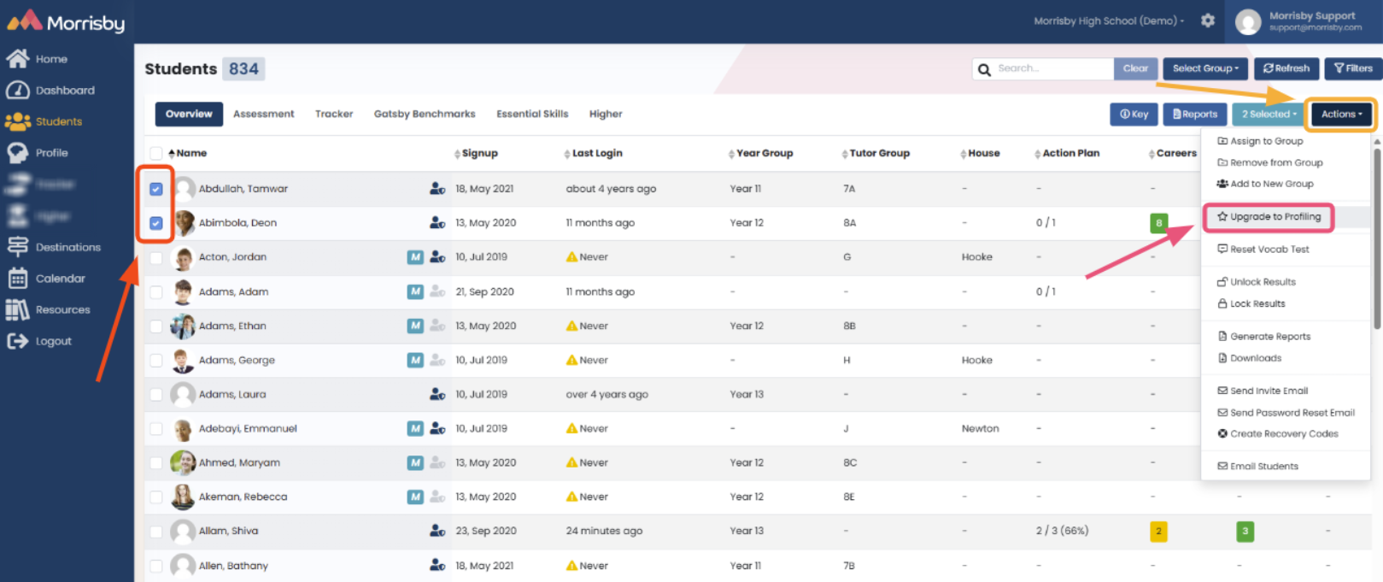Sort by Last Login column
Screen dimensions: 1383x582
pos(594,153)
